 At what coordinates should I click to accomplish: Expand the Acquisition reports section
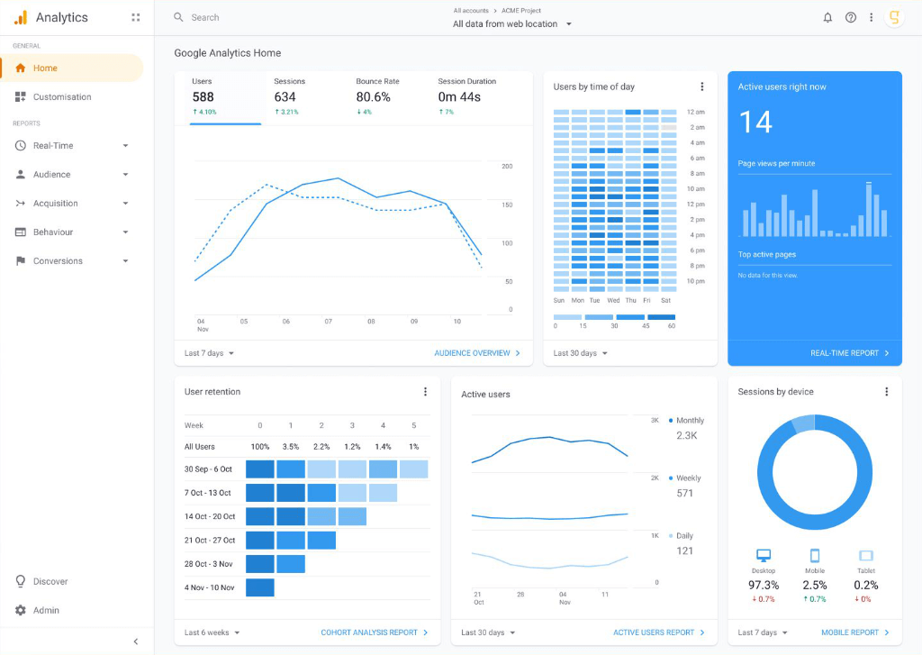point(125,204)
